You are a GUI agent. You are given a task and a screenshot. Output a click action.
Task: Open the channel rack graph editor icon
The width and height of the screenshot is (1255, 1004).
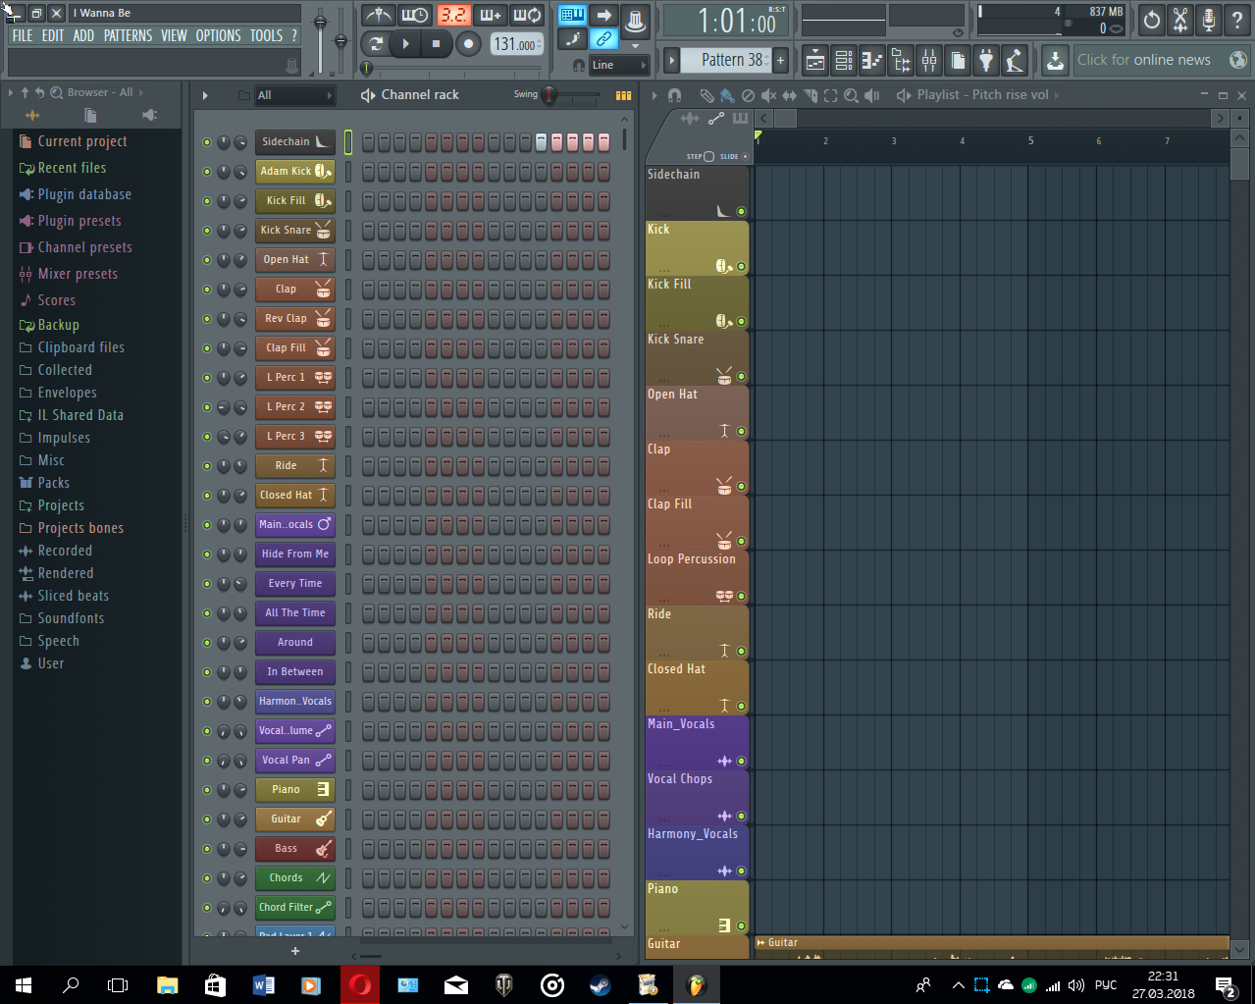pyautogui.click(x=623, y=95)
